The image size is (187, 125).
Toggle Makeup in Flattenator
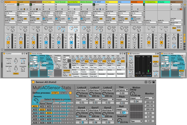(x=156, y=56)
